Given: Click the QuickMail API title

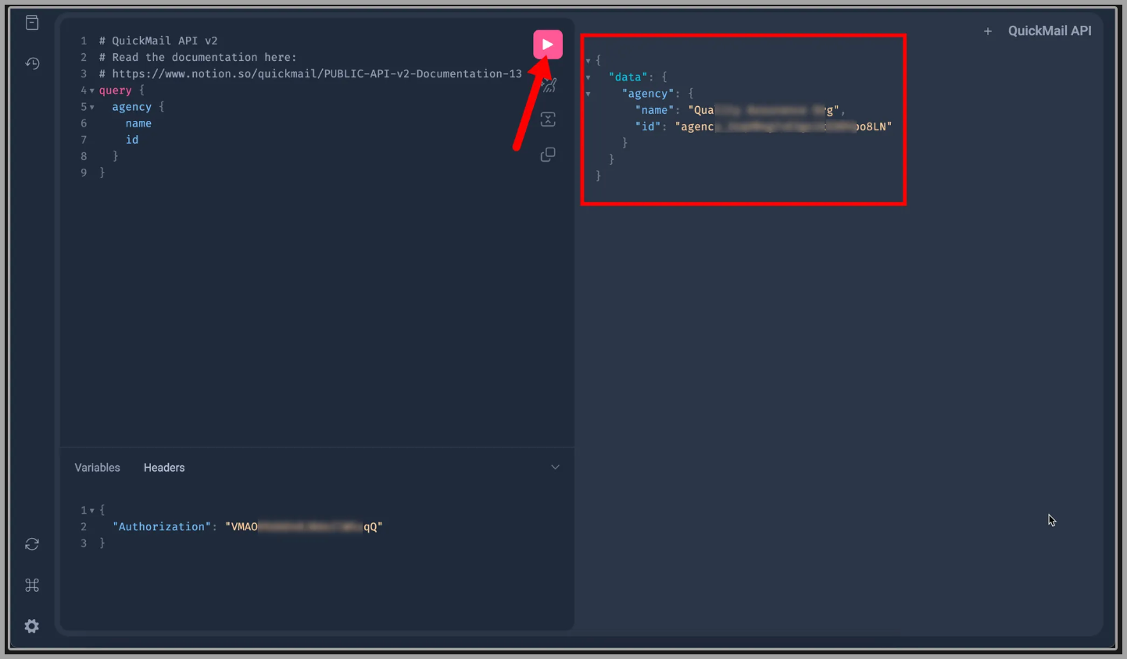Looking at the screenshot, I should 1050,30.
